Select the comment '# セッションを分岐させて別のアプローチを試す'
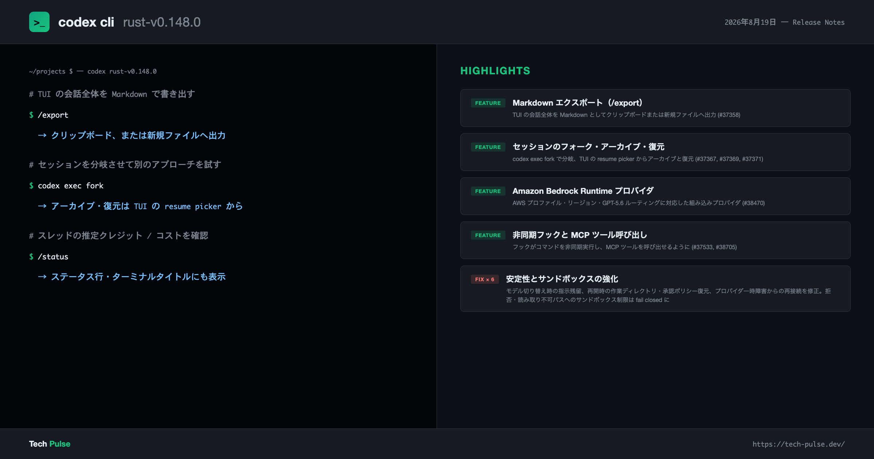This screenshot has width=874, height=459. [125, 165]
